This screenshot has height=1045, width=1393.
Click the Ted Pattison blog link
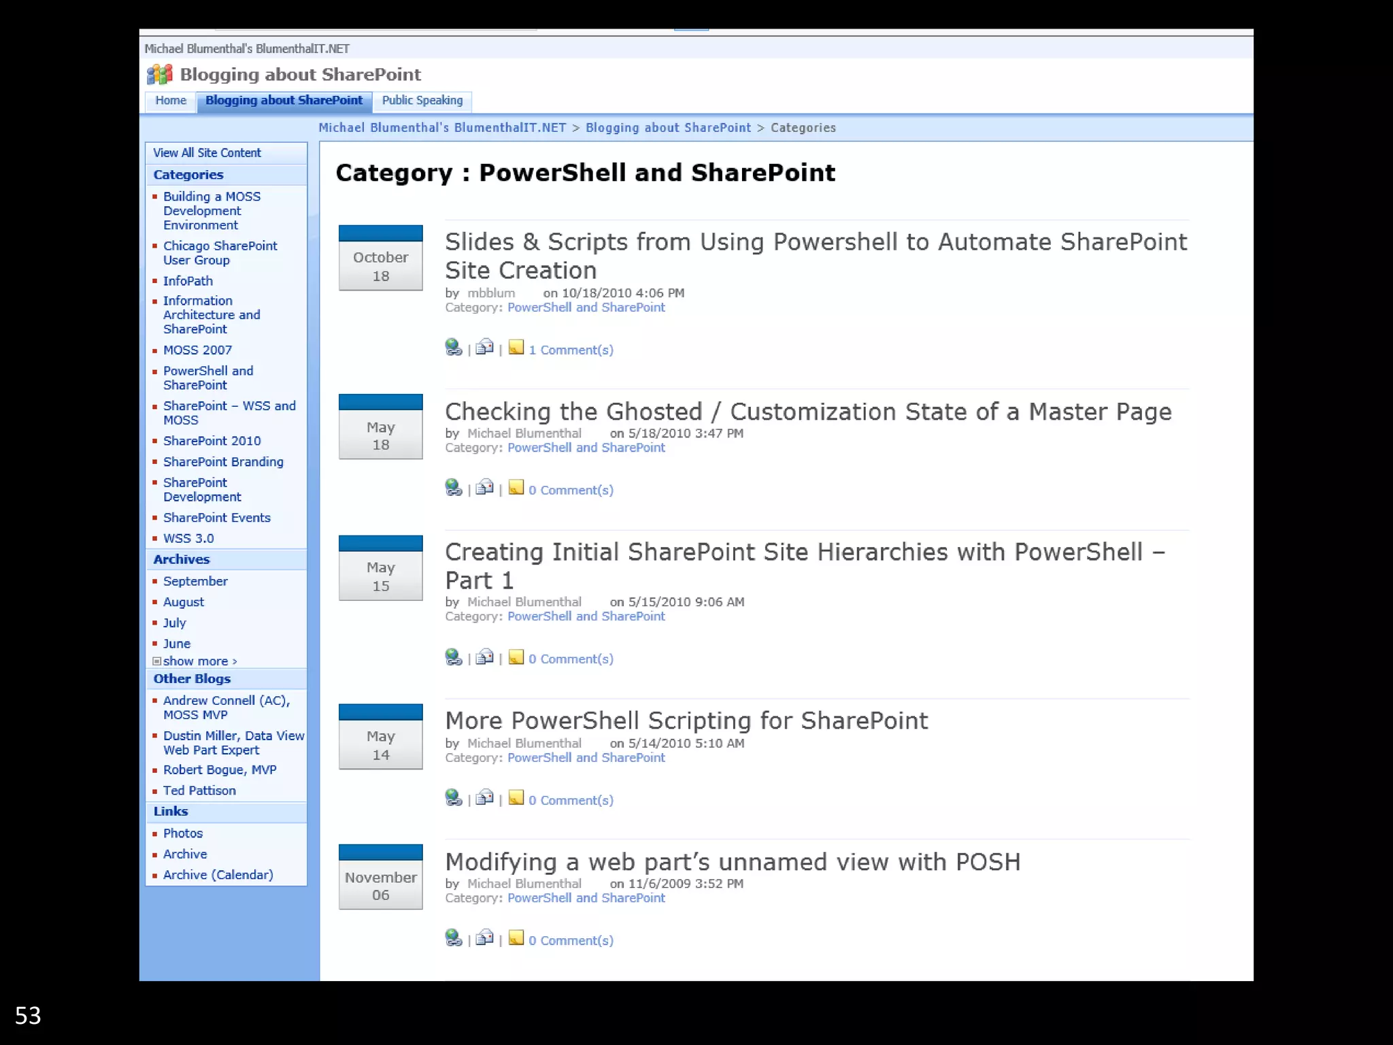point(199,791)
